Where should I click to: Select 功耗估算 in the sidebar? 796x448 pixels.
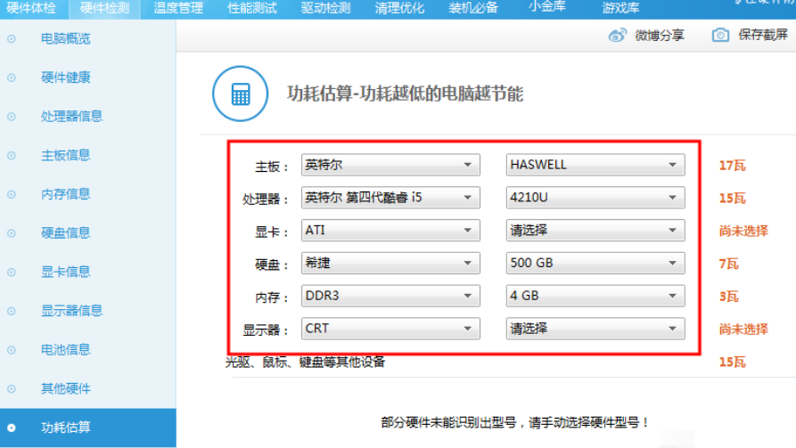(88, 428)
